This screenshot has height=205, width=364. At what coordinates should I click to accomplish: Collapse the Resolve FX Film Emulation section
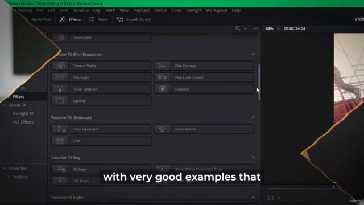pyautogui.click(x=253, y=54)
